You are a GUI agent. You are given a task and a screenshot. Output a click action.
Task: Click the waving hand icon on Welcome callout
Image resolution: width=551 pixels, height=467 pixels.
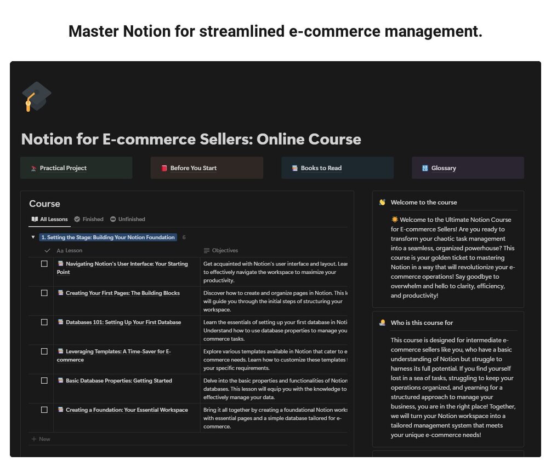pos(382,203)
